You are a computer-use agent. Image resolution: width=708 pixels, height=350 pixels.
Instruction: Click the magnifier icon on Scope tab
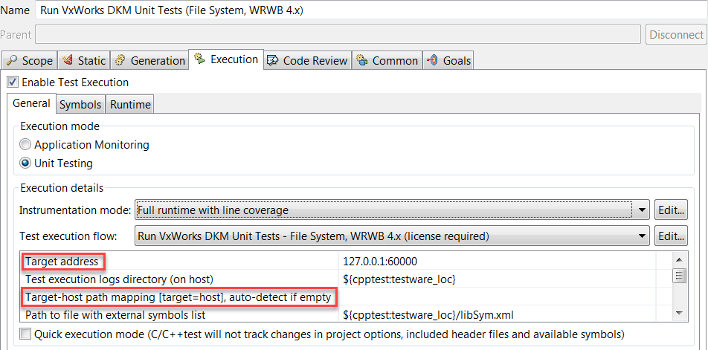coord(12,60)
